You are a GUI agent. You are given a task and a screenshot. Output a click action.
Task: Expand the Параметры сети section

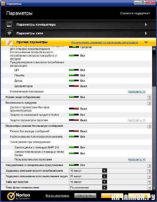(x=146, y=33)
